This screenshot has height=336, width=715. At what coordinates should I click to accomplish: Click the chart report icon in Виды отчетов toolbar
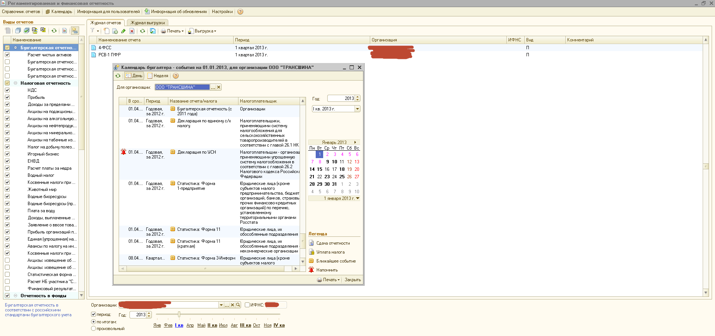coord(65,31)
